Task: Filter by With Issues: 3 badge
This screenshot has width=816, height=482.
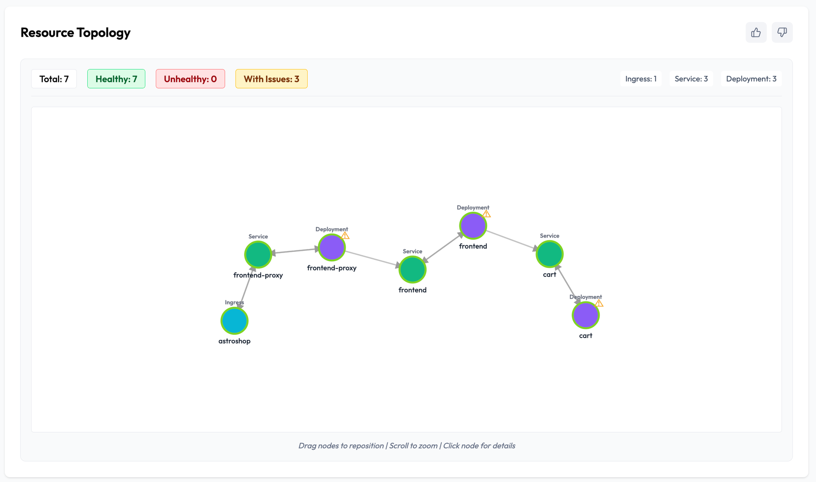Action: [x=271, y=79]
